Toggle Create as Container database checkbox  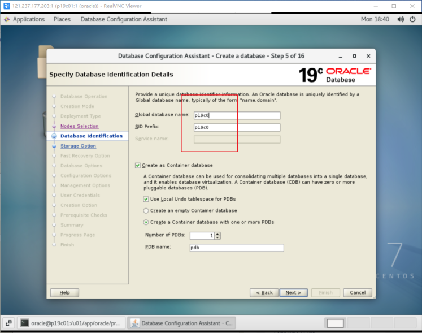point(138,166)
